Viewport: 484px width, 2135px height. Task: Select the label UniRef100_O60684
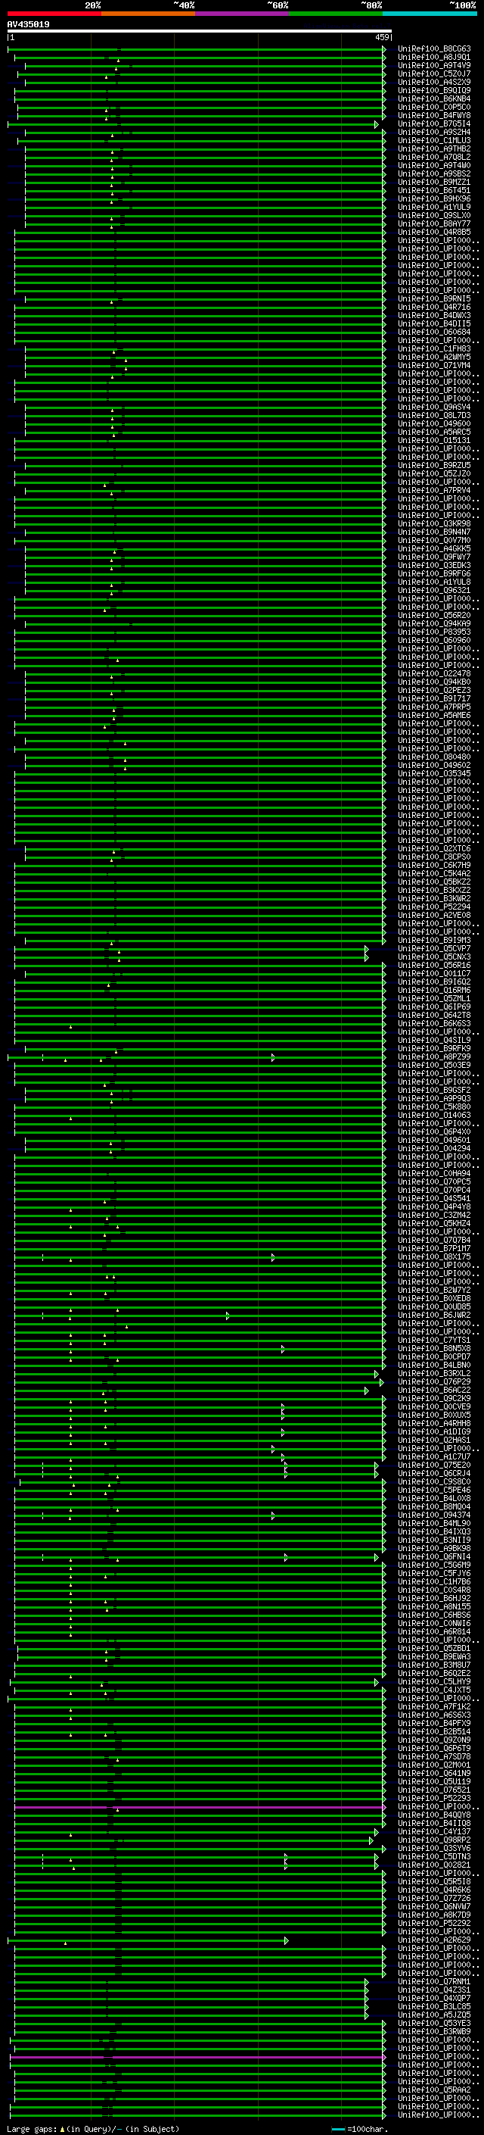click(434, 332)
